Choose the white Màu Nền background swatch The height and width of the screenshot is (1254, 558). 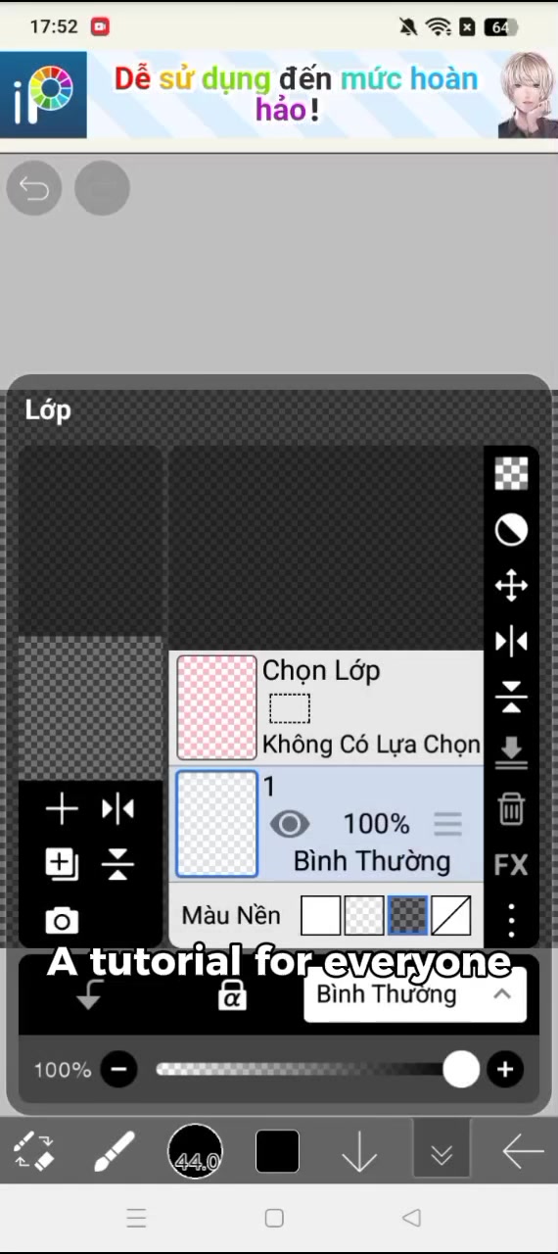point(320,916)
